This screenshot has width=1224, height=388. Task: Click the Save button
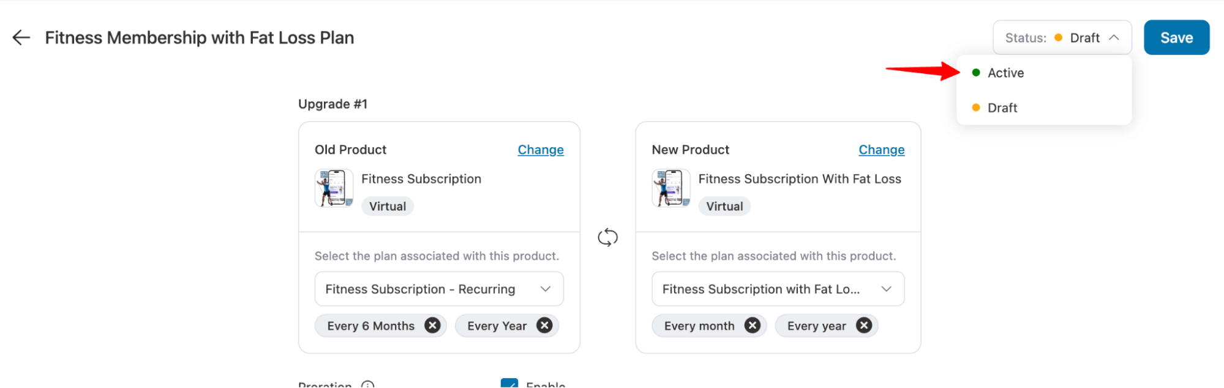click(1176, 37)
